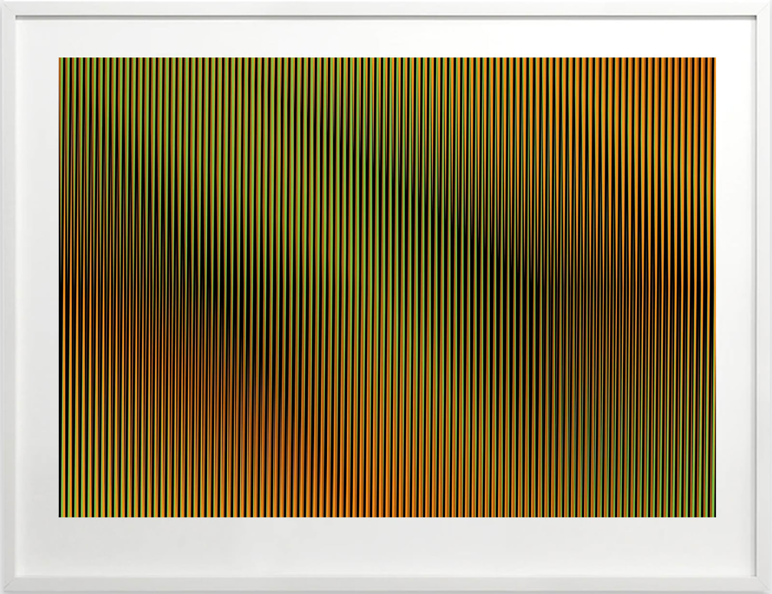Click the artwork's bottom-left corner
The height and width of the screenshot is (594, 772).
[x=60, y=515]
